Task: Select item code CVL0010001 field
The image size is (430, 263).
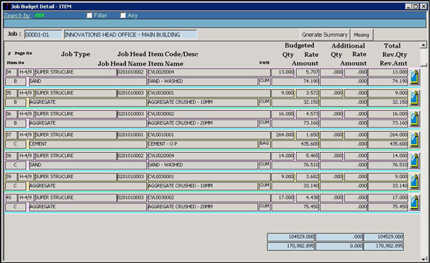Action: [x=209, y=135]
